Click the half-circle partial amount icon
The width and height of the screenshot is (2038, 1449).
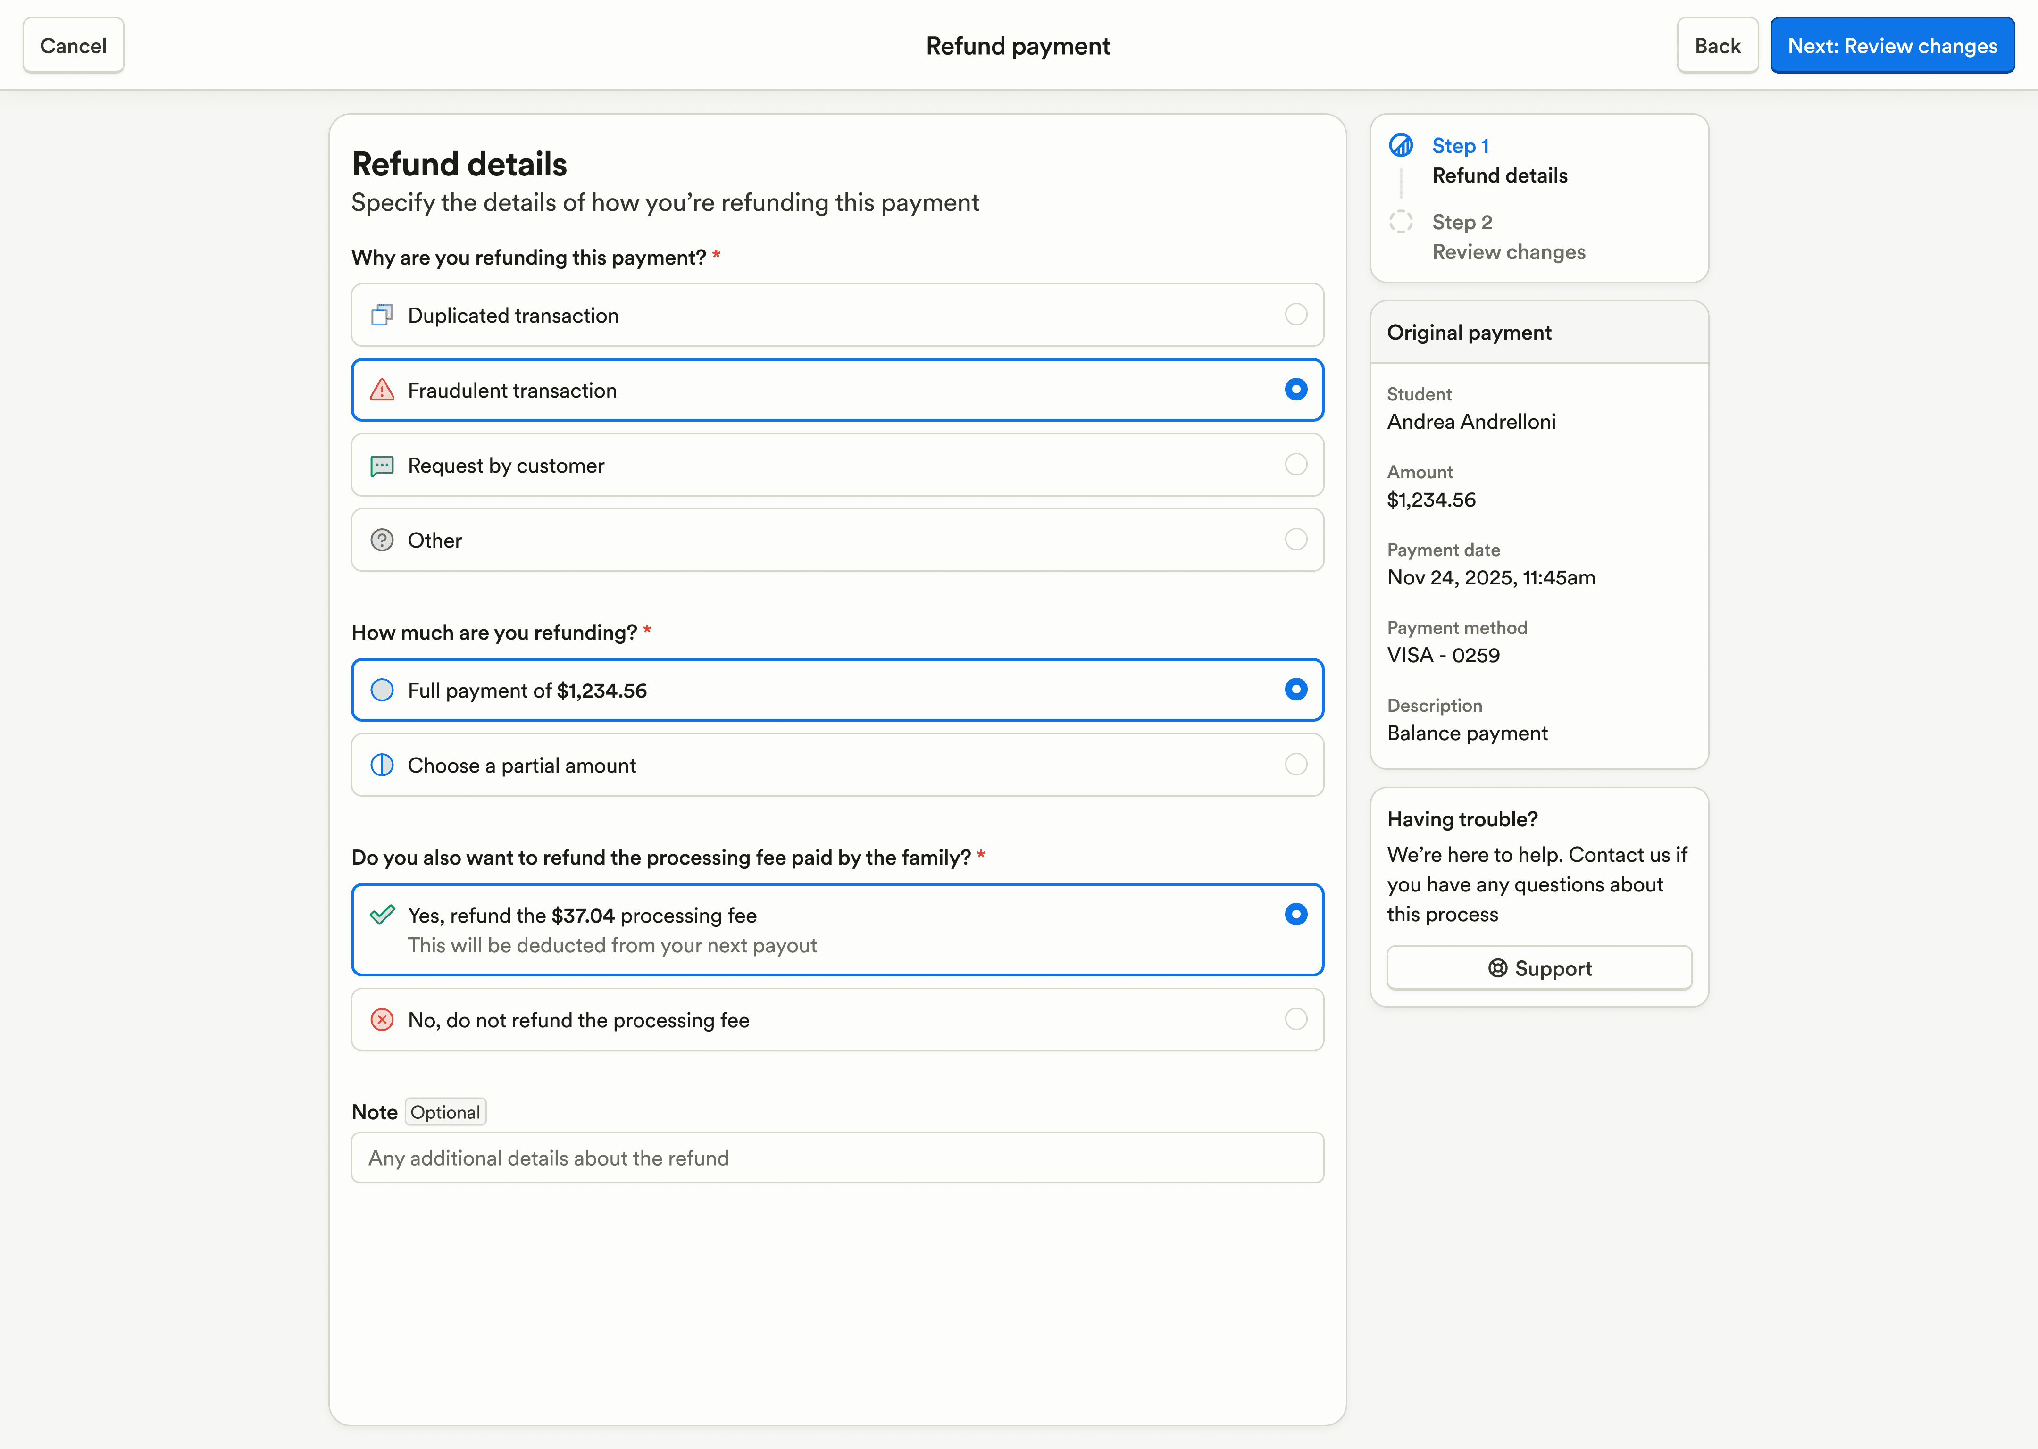[x=382, y=766]
